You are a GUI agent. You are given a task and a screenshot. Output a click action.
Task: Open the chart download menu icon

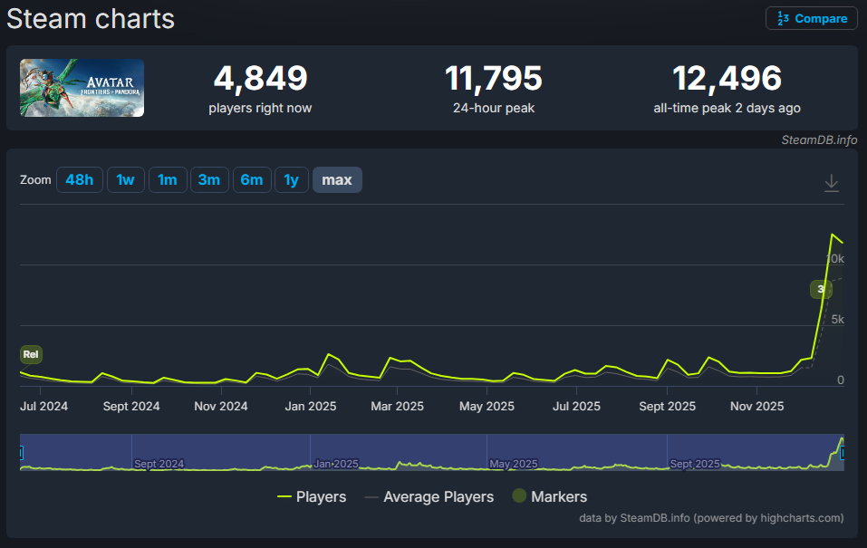(831, 182)
